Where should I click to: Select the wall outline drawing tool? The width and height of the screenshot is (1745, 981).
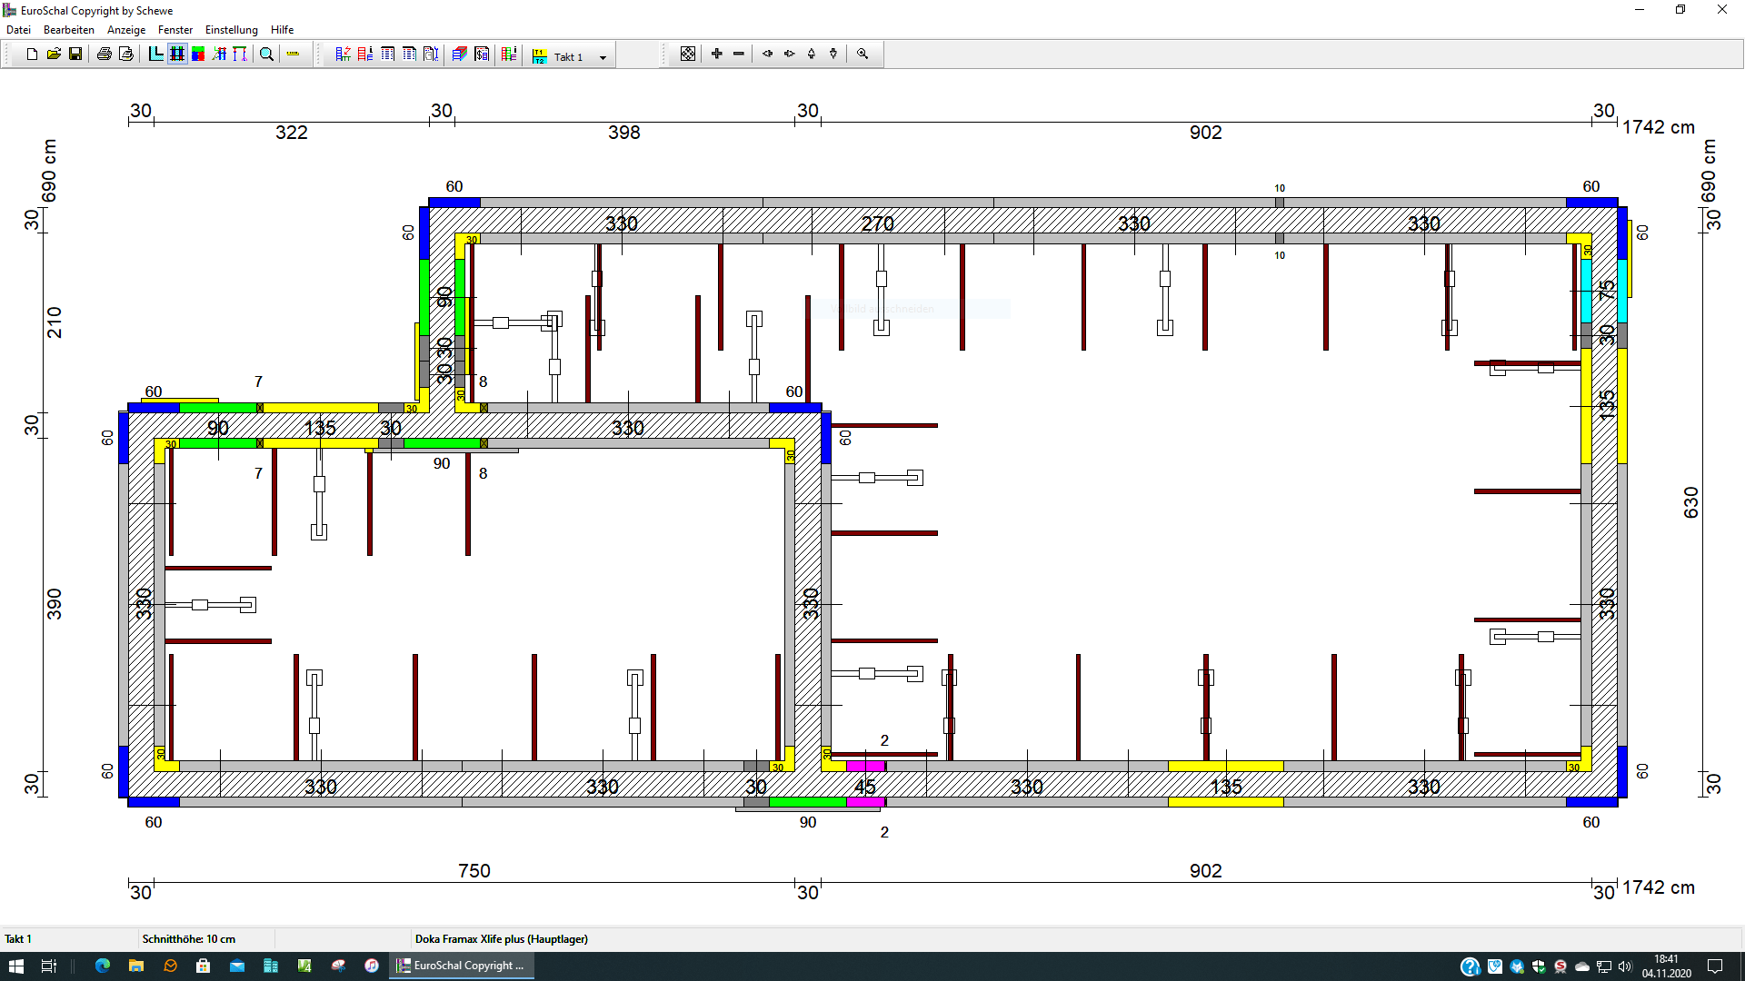point(155,54)
